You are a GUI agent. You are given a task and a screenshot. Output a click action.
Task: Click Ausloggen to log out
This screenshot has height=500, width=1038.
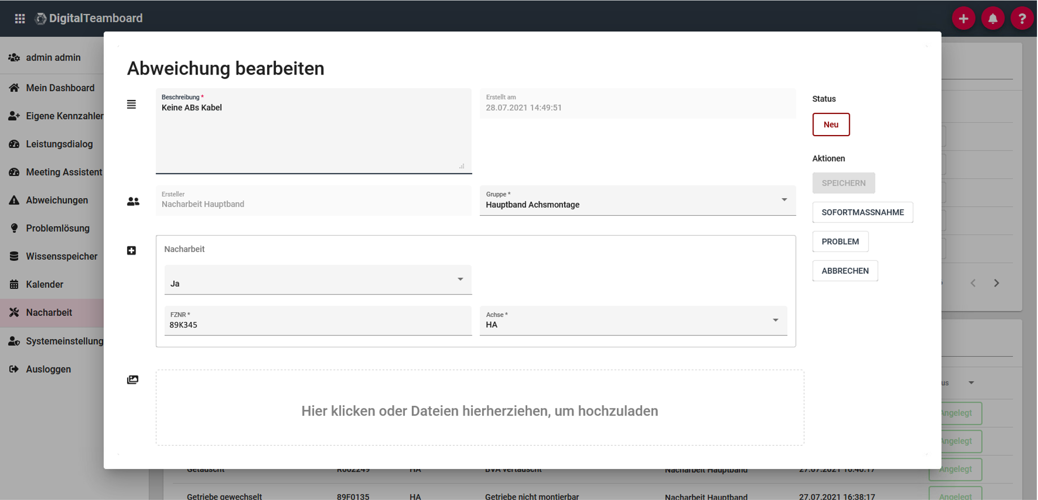pos(52,369)
